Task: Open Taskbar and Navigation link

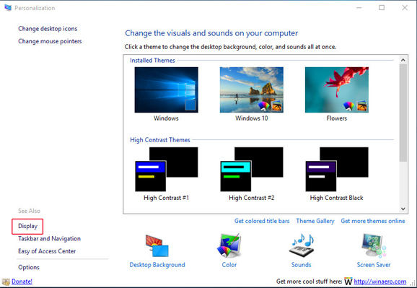Action: (x=49, y=238)
